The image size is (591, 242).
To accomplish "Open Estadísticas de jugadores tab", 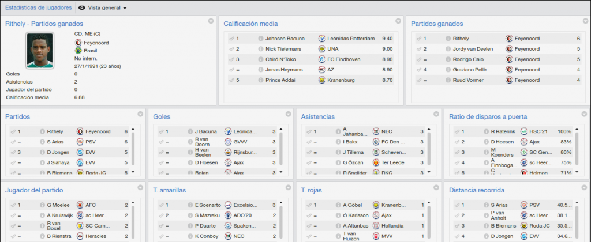I will tap(39, 7).
